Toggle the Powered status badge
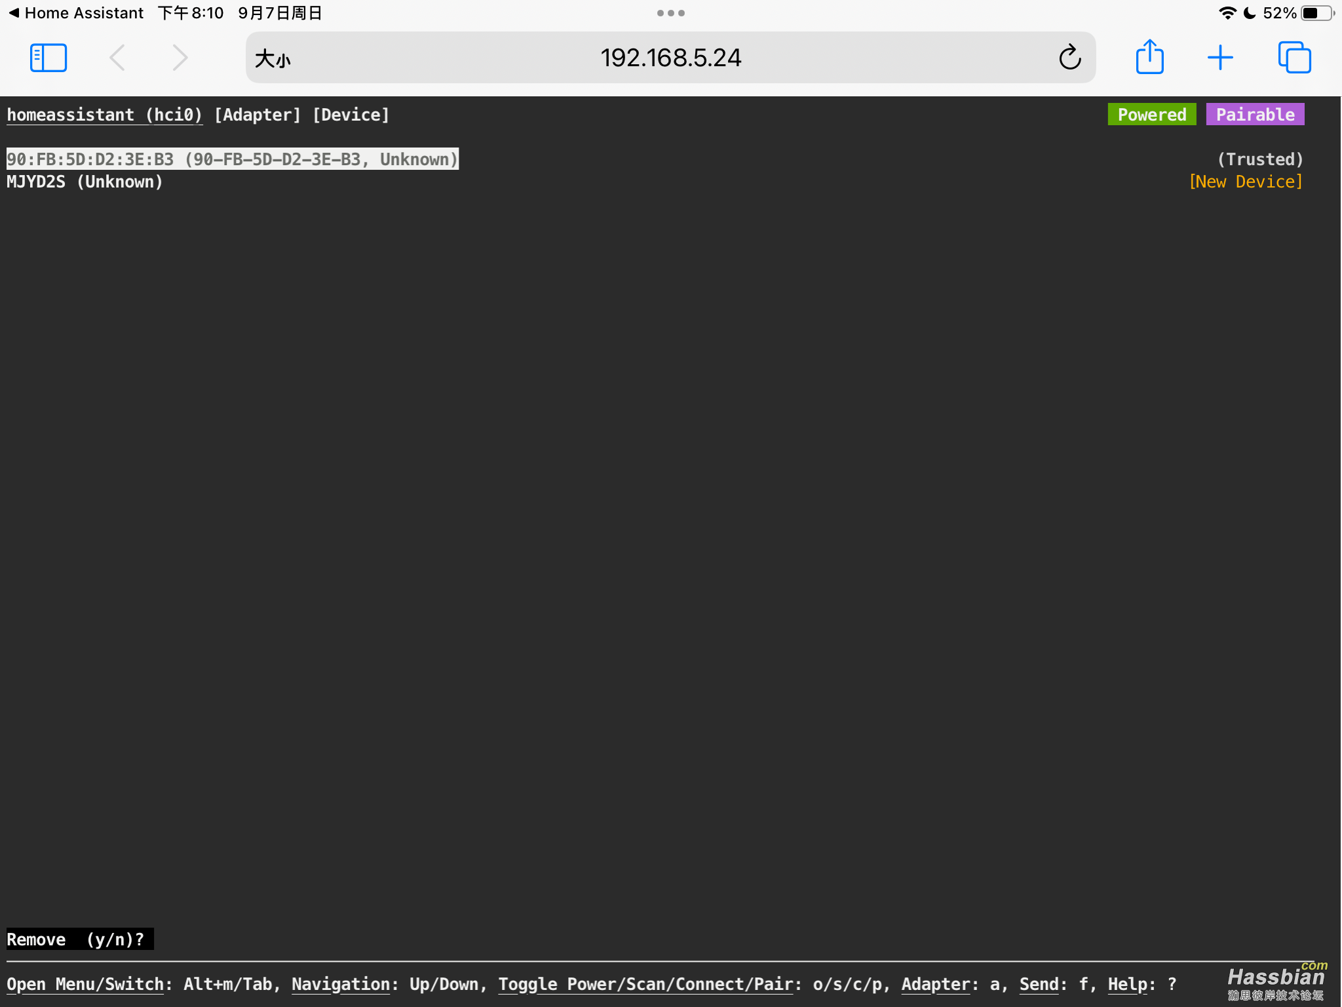 click(x=1152, y=115)
